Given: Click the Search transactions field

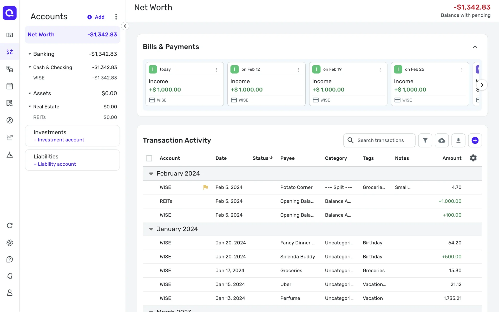Looking at the screenshot, I should pos(381,140).
